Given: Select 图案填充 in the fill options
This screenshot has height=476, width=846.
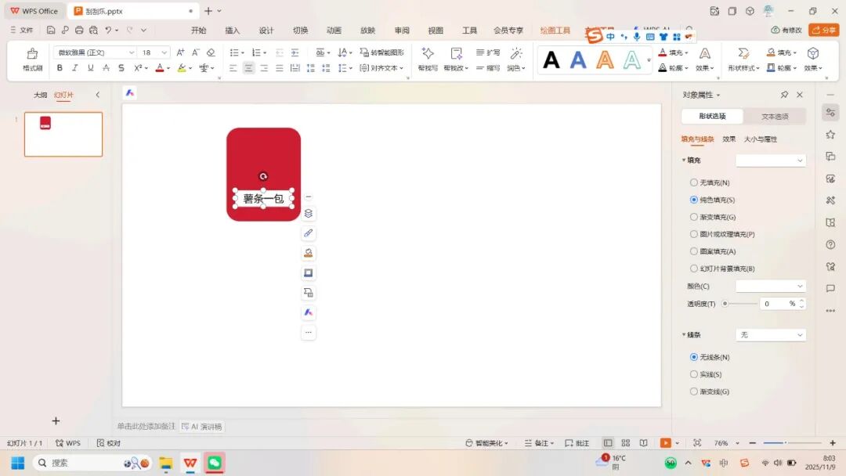Looking at the screenshot, I should coord(694,251).
